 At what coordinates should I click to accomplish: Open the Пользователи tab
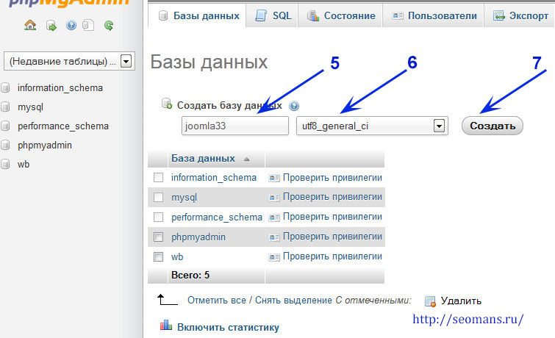tap(433, 15)
